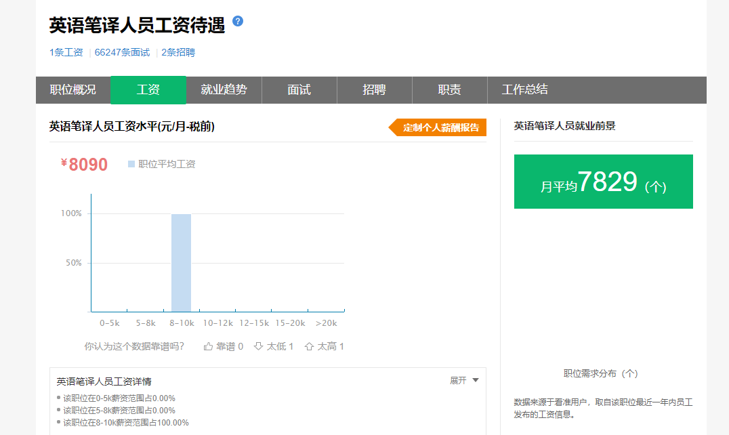Click the orange 定制个人薪酬报告 button
Image resolution: width=729 pixels, height=435 pixels.
(x=439, y=127)
